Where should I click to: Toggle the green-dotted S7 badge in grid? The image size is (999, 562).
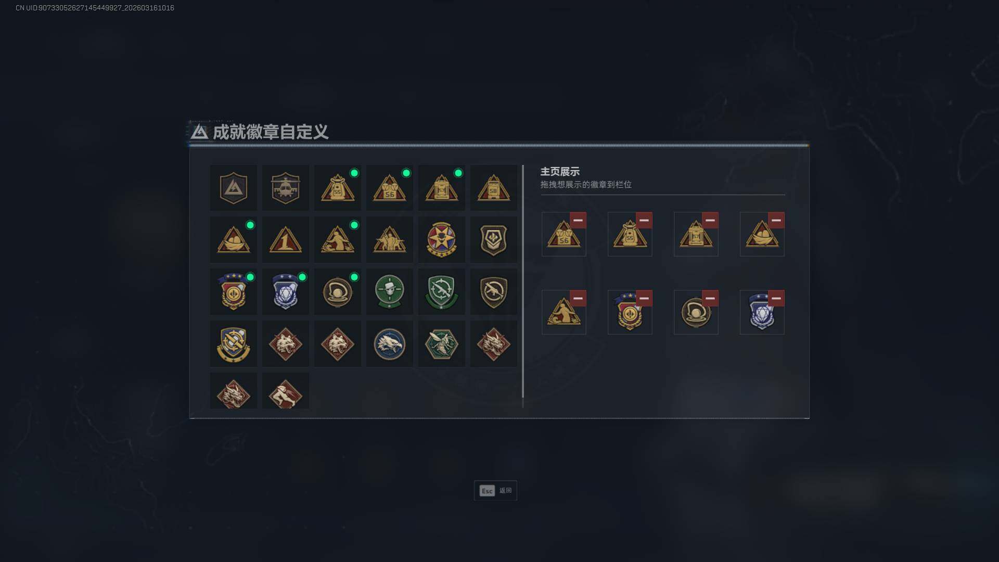tap(441, 188)
